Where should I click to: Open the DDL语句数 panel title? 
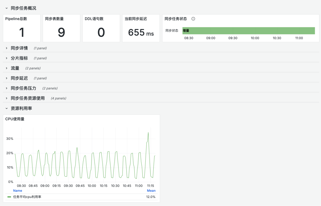tap(94, 19)
